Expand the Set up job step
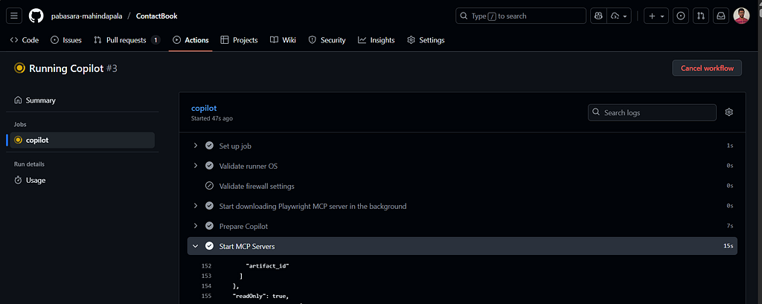Screen dimensions: 762x304 click(x=196, y=146)
